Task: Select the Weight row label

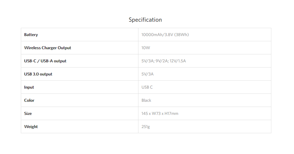Action: (x=31, y=127)
